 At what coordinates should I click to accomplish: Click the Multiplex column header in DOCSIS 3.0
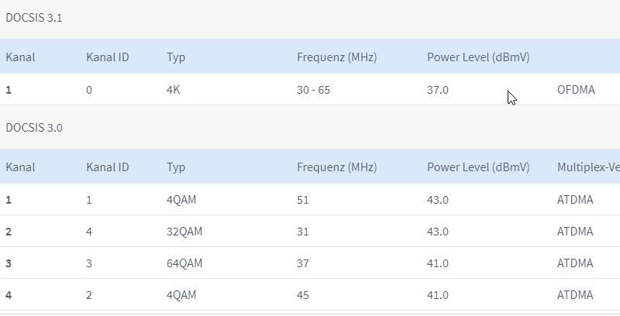pyautogui.click(x=587, y=167)
